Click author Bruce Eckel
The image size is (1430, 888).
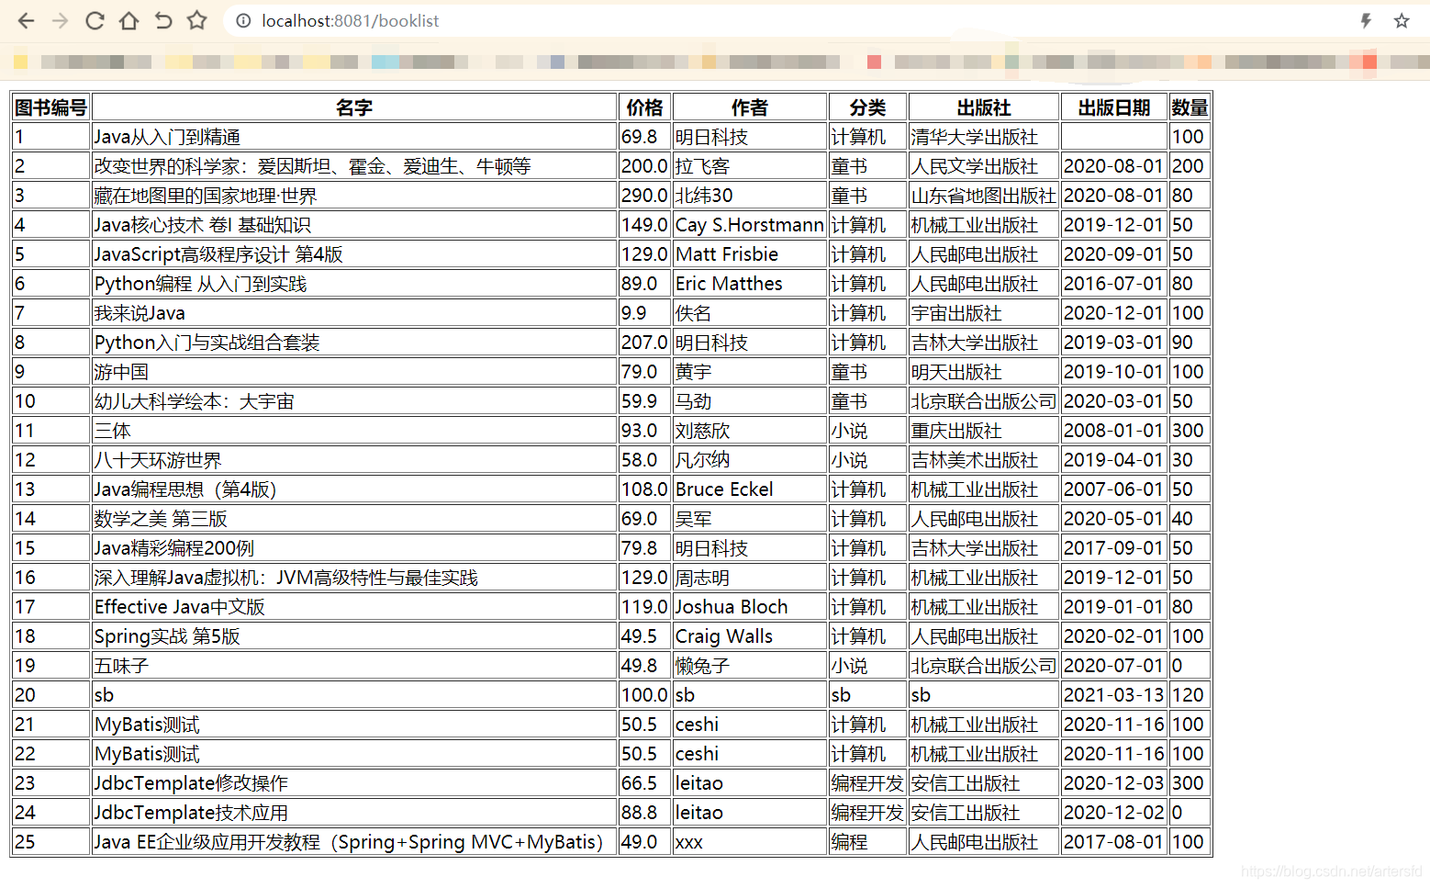pos(724,489)
